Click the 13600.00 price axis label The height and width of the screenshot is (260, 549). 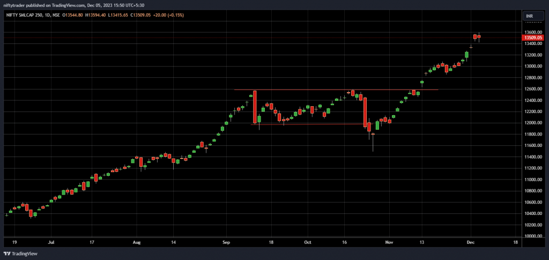click(533, 32)
